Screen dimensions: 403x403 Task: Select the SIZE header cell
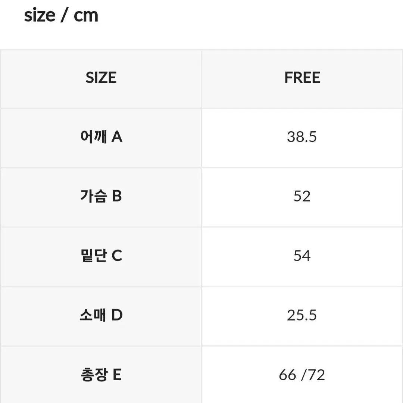pyautogui.click(x=101, y=79)
